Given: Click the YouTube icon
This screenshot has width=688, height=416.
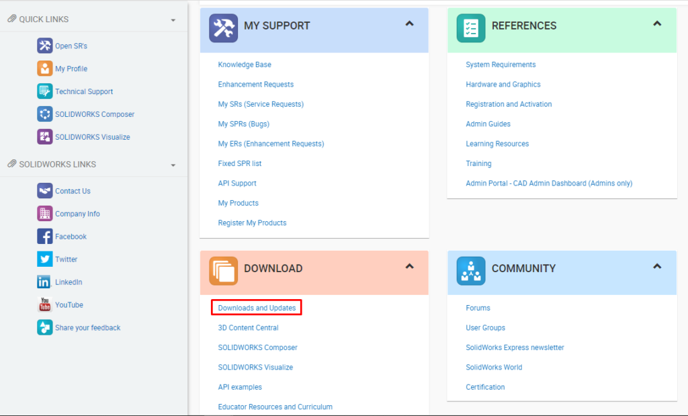Looking at the screenshot, I should [x=42, y=304].
